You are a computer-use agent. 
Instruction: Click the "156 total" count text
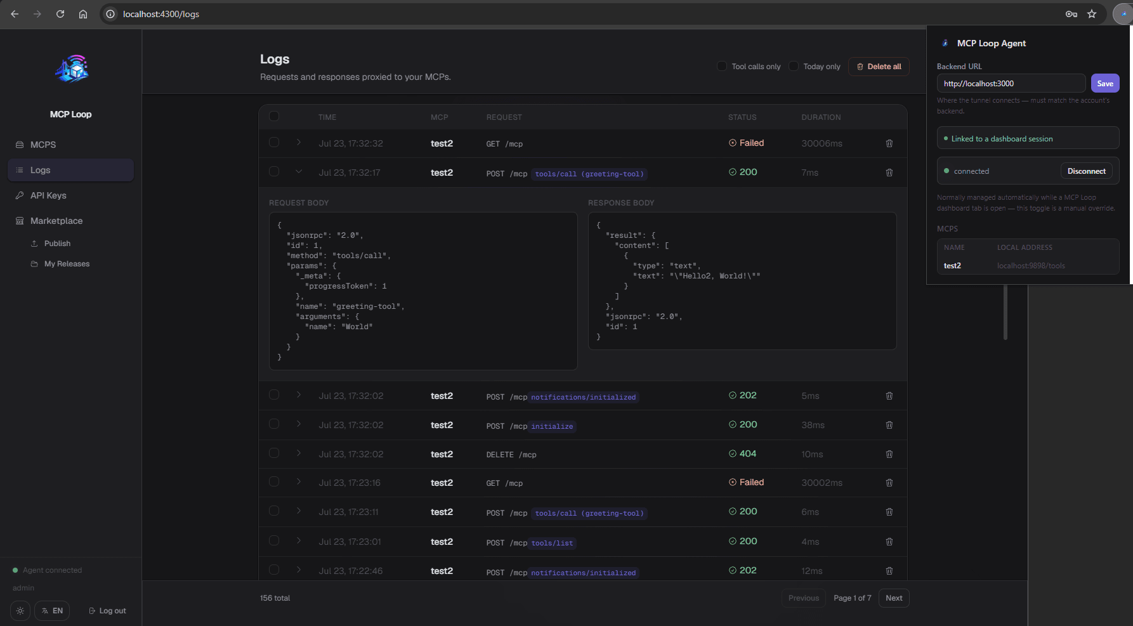(x=275, y=598)
